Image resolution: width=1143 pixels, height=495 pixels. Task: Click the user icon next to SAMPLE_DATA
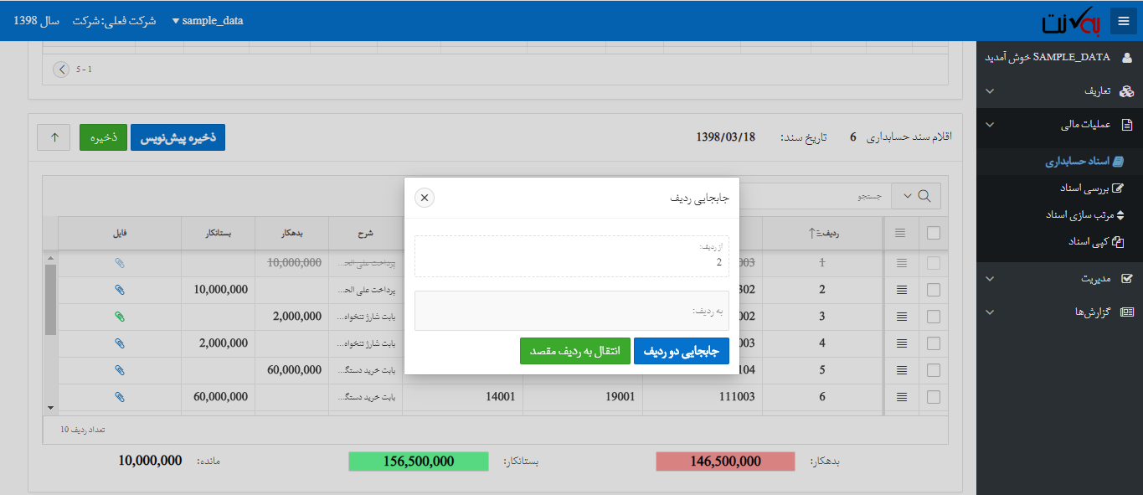tap(1126, 57)
